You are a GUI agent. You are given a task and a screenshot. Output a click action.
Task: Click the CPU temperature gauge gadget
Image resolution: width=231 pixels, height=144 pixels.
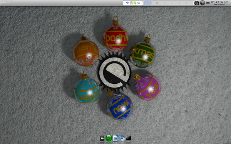pos(203,3)
